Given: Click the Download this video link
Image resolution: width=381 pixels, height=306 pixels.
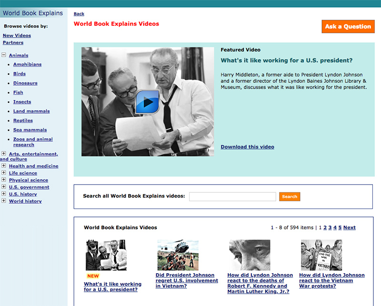Looking at the screenshot, I should click(247, 147).
